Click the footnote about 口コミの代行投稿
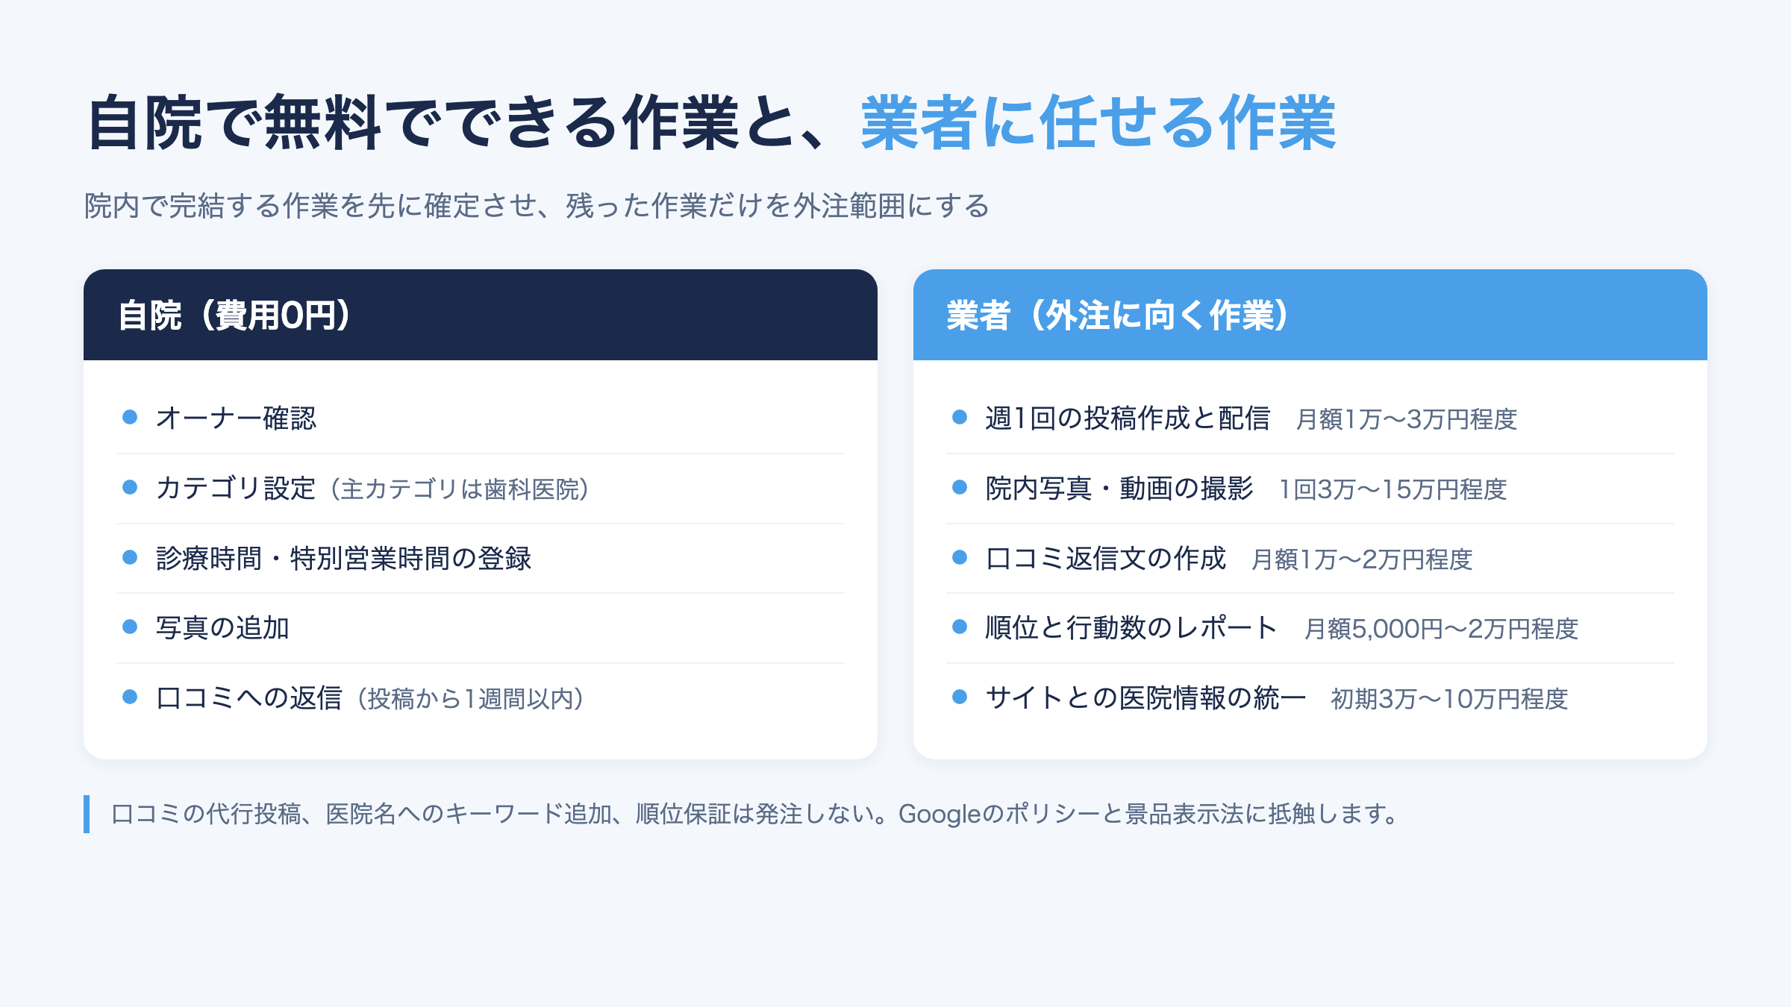The width and height of the screenshot is (1791, 1007). (756, 814)
